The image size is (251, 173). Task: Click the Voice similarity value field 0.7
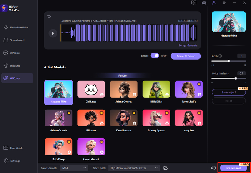[x=241, y=73]
